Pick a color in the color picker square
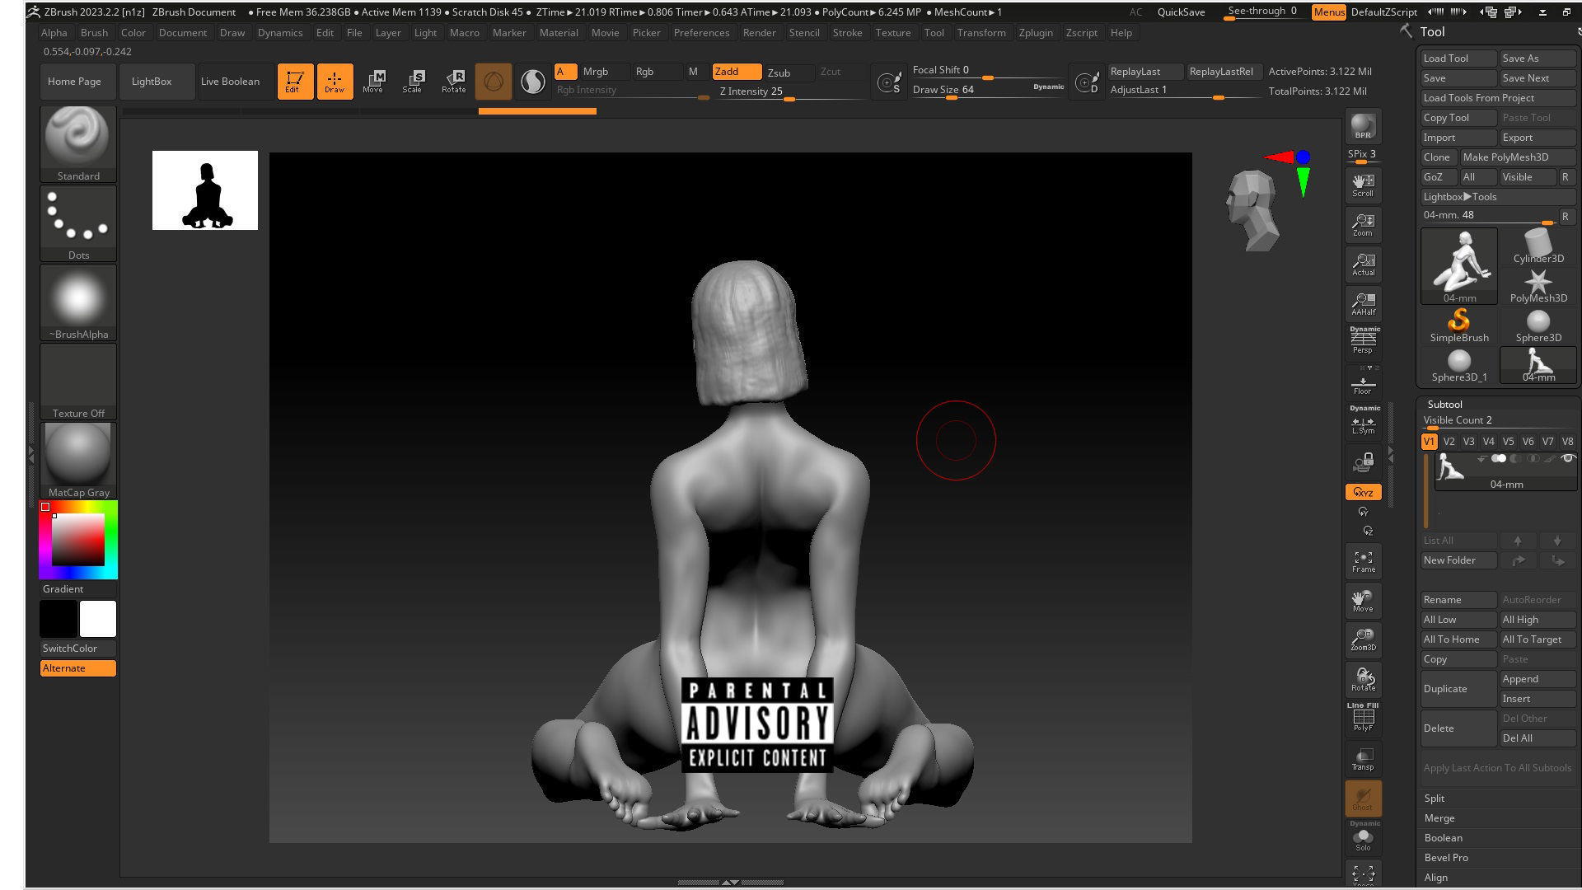Image resolution: width=1582 pixels, height=890 pixels. pos(78,540)
